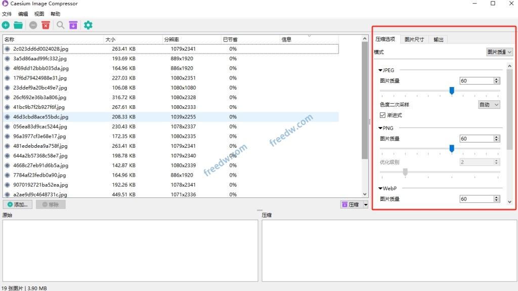Screen dimensions: 518x291
Task: Open the 文件 menu
Action: tap(7, 14)
